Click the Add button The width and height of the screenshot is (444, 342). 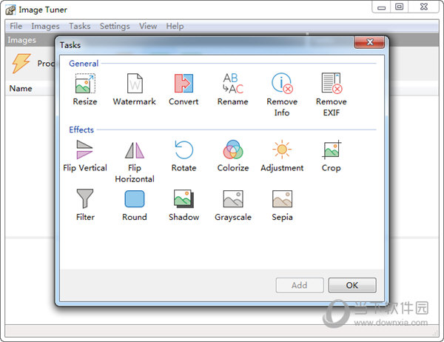click(x=300, y=285)
